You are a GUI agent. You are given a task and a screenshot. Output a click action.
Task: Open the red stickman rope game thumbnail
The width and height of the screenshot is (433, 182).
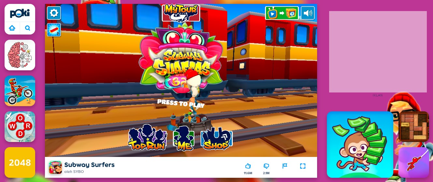pyautogui.click(x=414, y=162)
